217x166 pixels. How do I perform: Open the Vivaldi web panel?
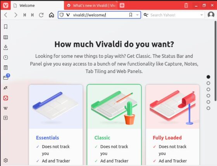(6, 98)
